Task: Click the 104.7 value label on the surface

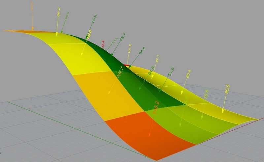Action: click(x=120, y=73)
